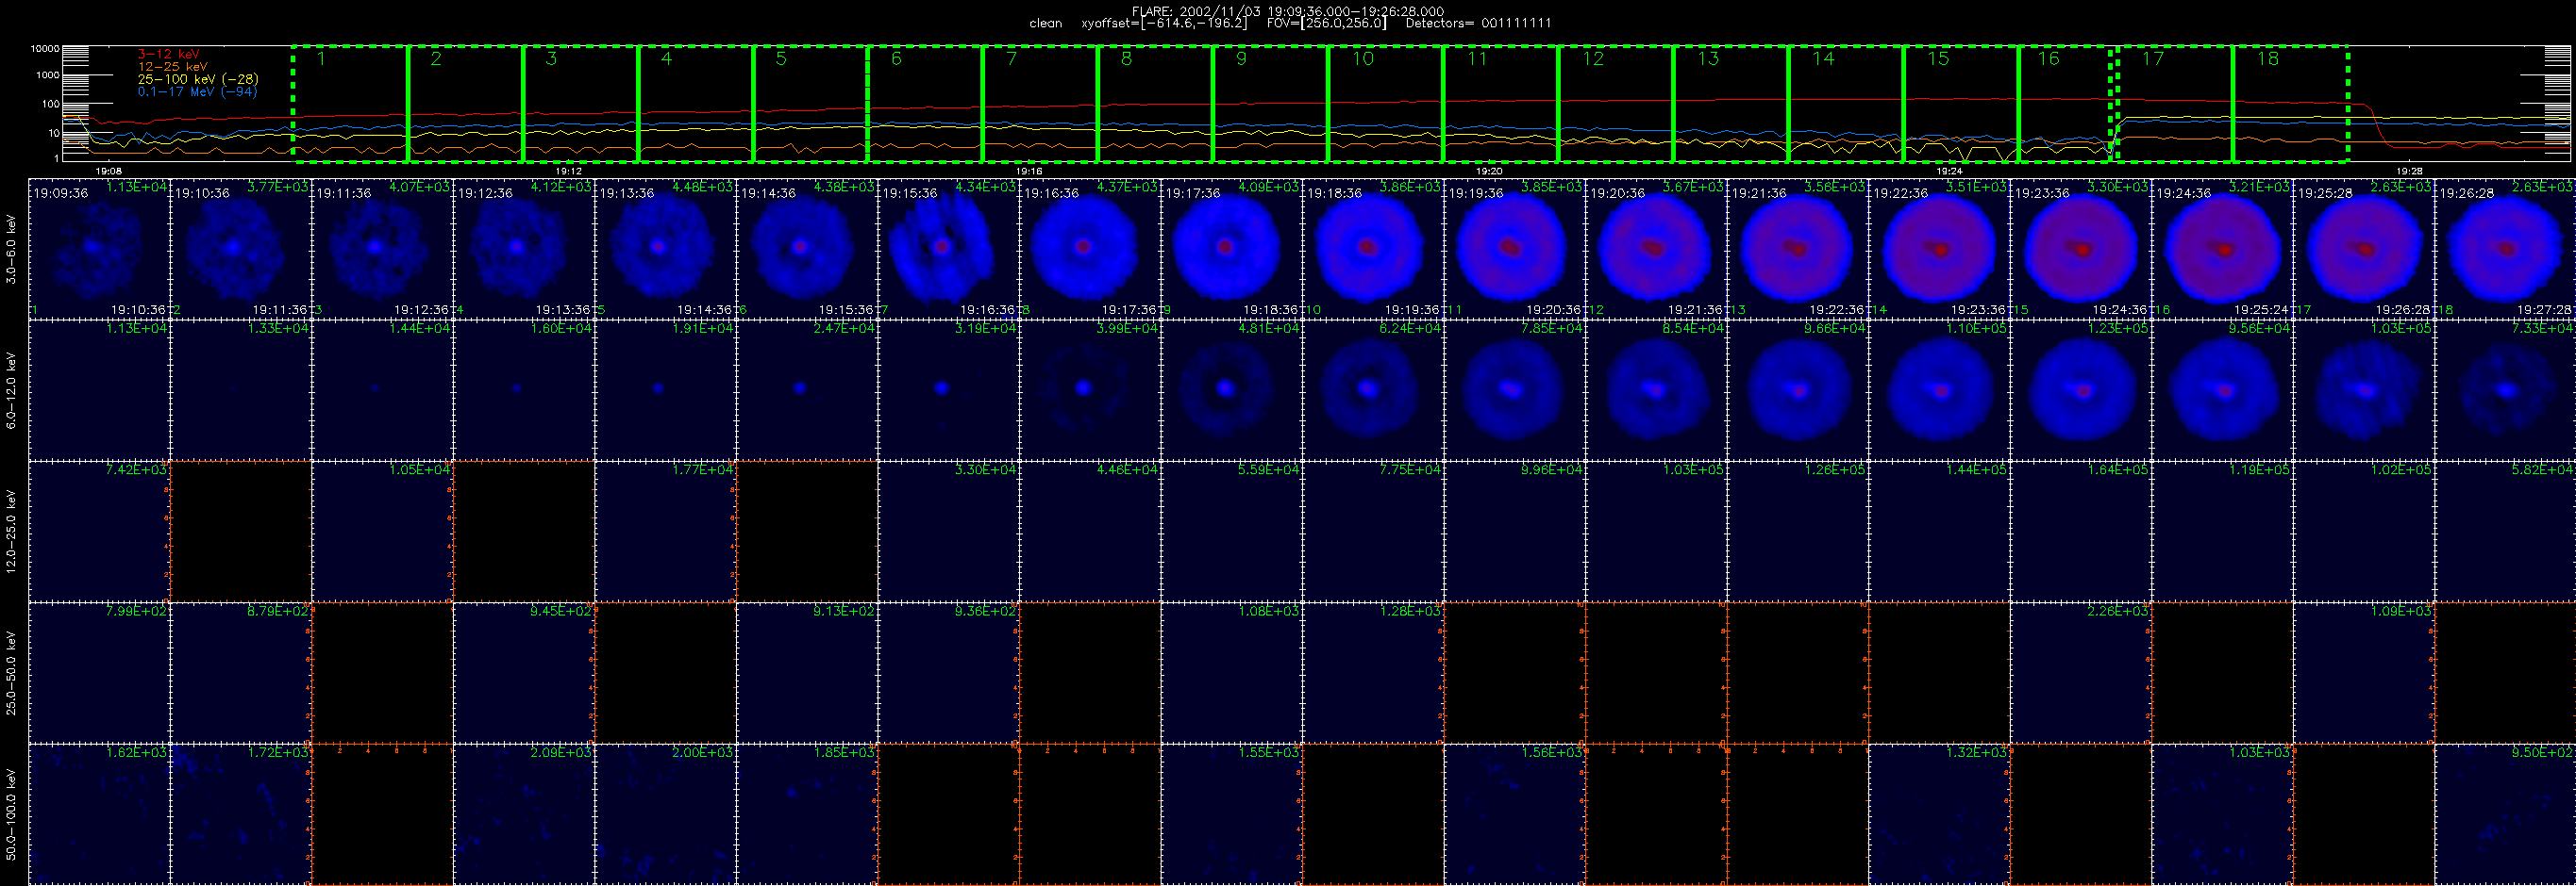Click the '19:24' time axis label
The image size is (2576, 886).
coord(1949,172)
